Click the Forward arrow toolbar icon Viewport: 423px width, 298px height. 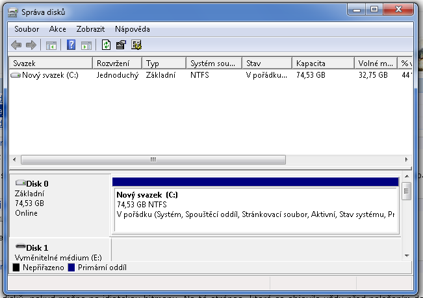pos(31,45)
